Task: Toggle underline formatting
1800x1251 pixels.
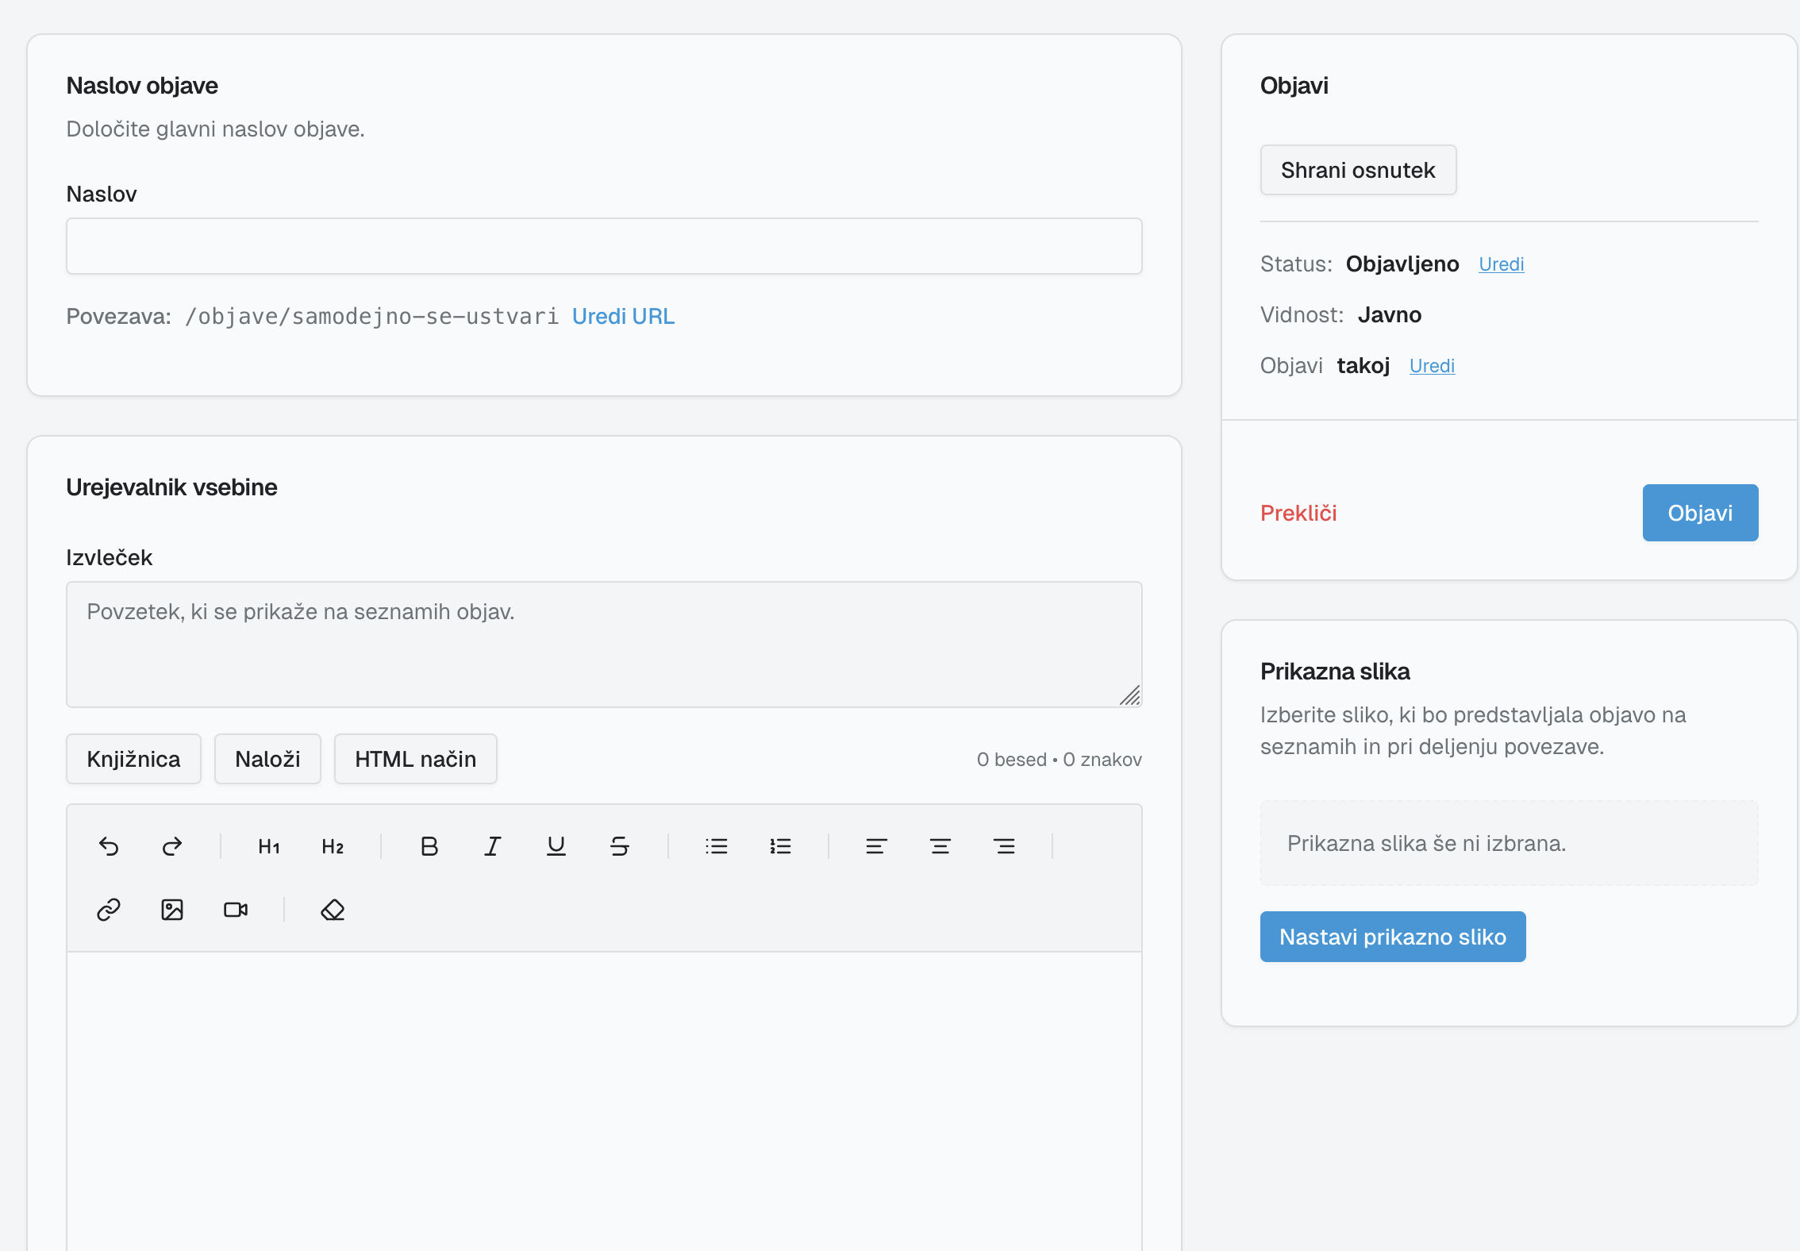Action: (556, 846)
